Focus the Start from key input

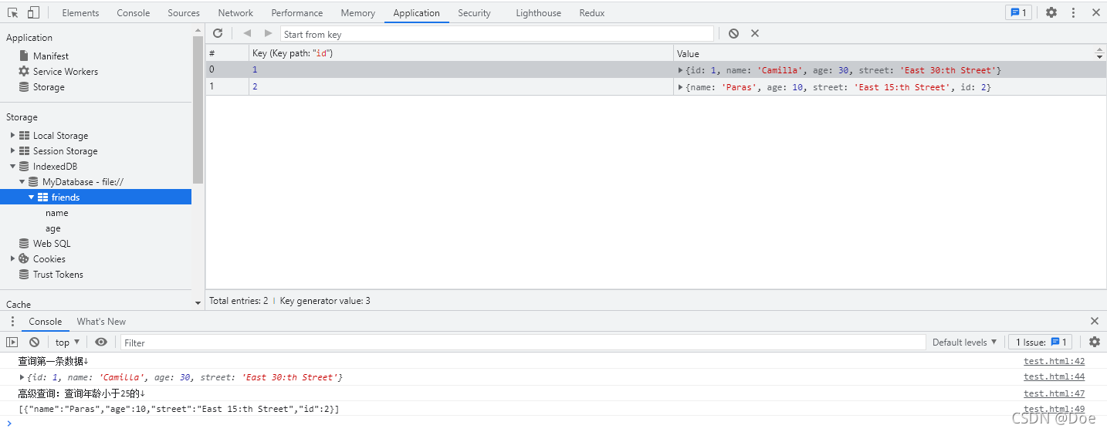(497, 34)
